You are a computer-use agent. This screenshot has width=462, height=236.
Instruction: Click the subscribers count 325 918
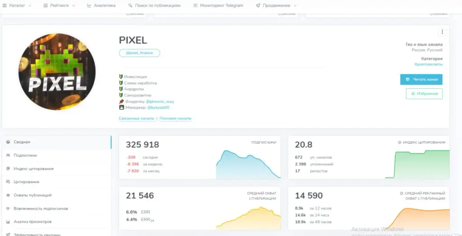(142, 145)
